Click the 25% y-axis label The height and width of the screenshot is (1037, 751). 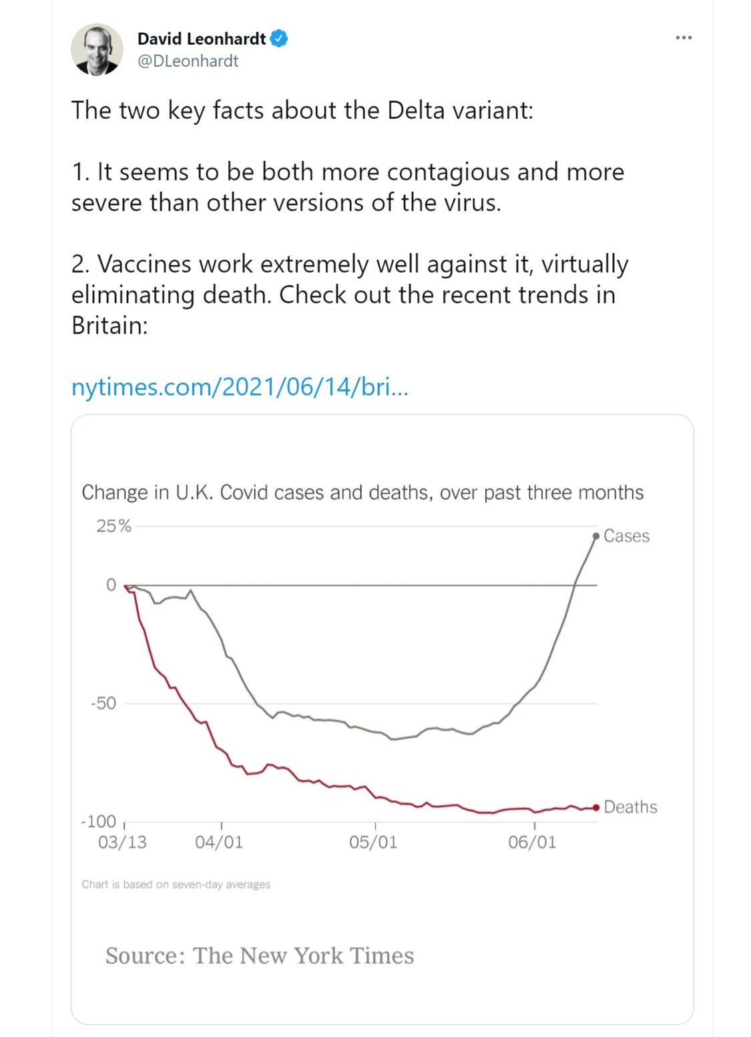tap(113, 527)
